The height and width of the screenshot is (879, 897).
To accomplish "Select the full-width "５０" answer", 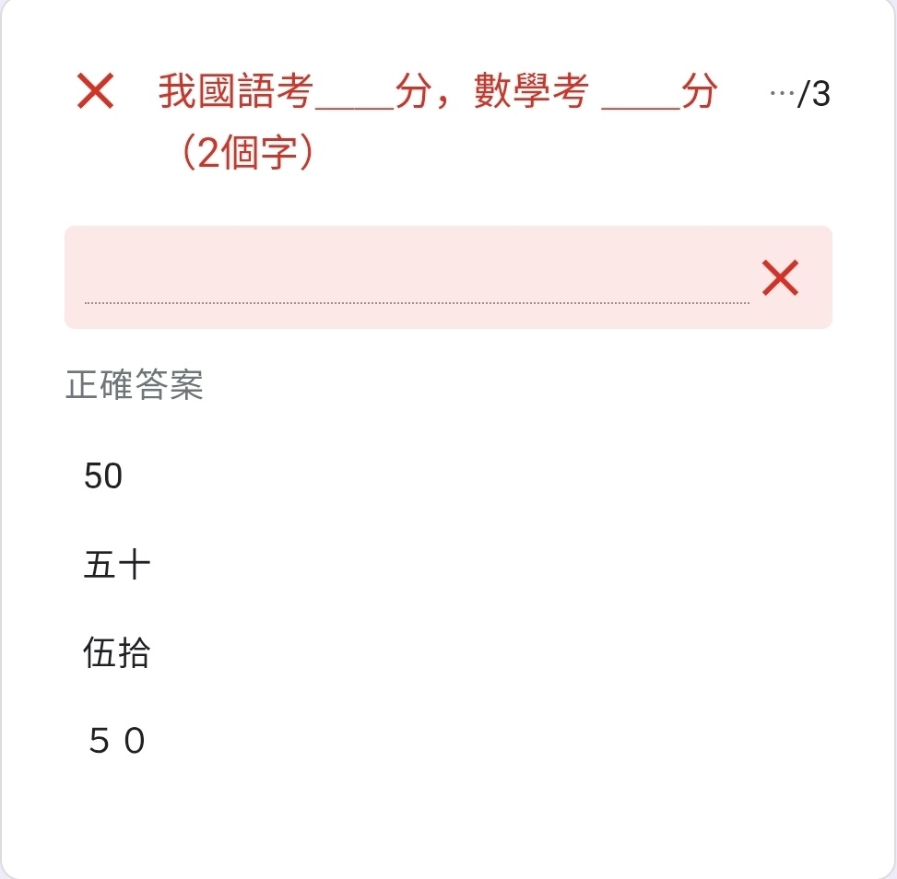I will [x=117, y=741].
